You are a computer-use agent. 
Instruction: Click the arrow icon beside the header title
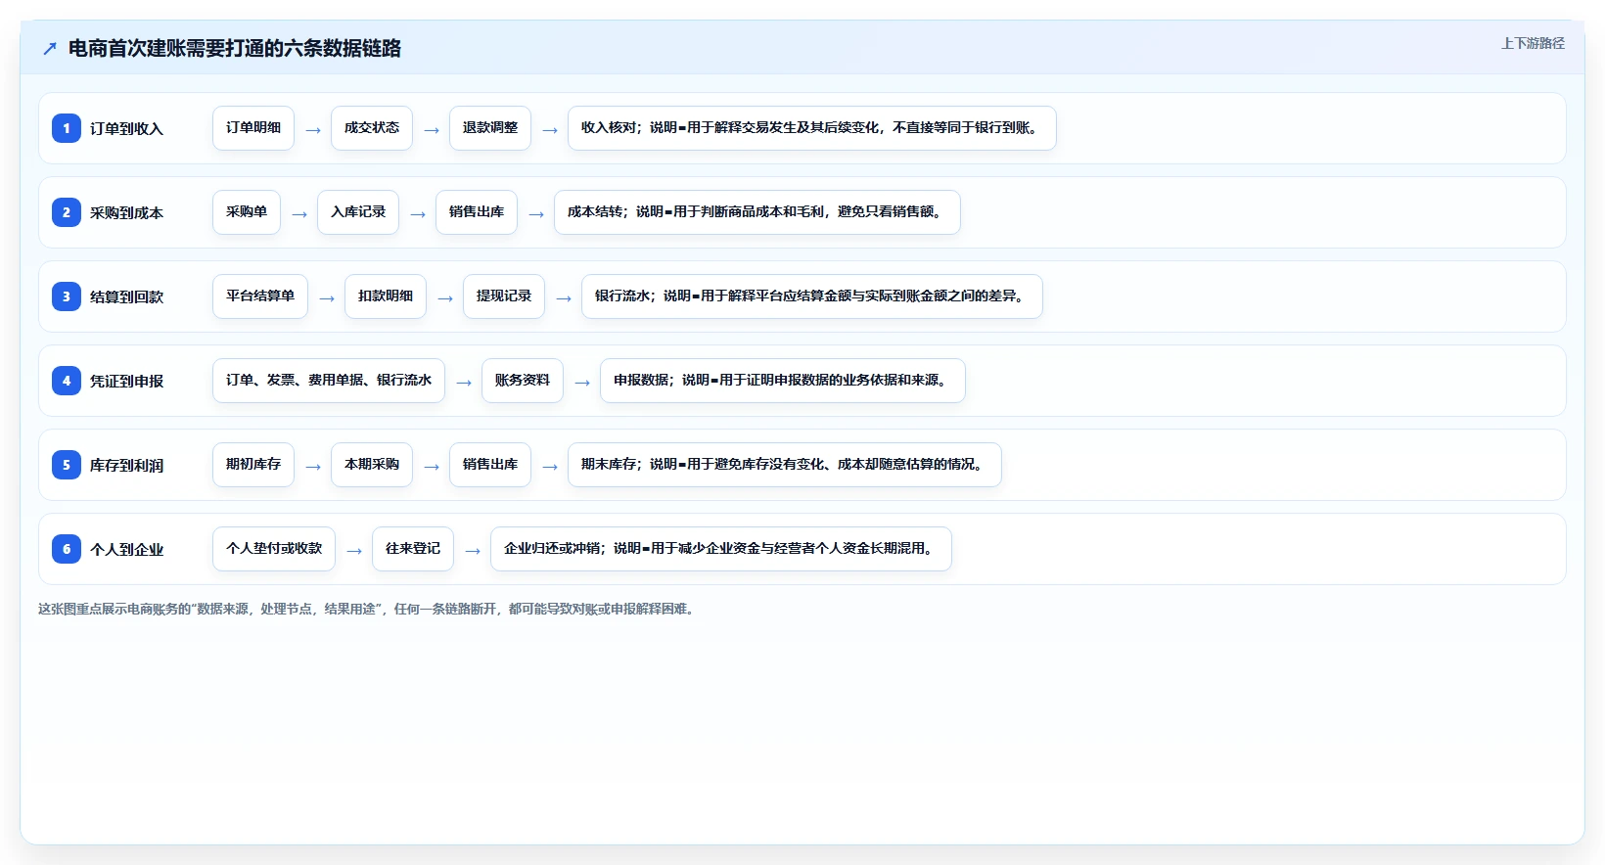click(x=50, y=49)
